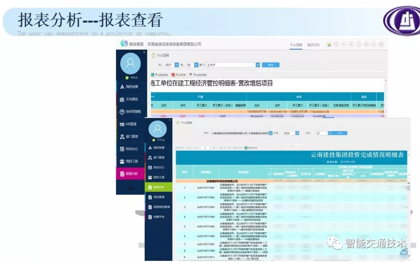Screen dimensions: 420x262
Task: Go to first page in front window pager
Action: (x=180, y=148)
